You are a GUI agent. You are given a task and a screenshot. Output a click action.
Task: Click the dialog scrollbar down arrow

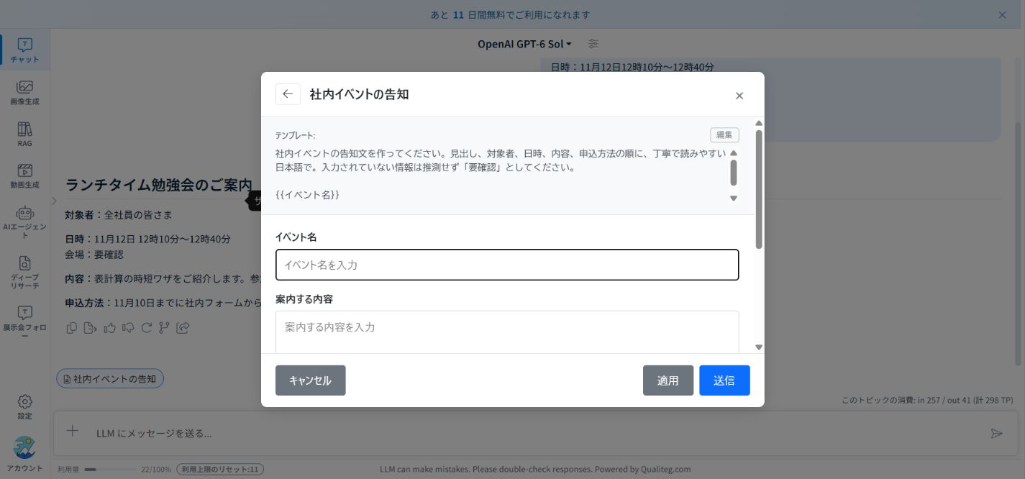(759, 347)
